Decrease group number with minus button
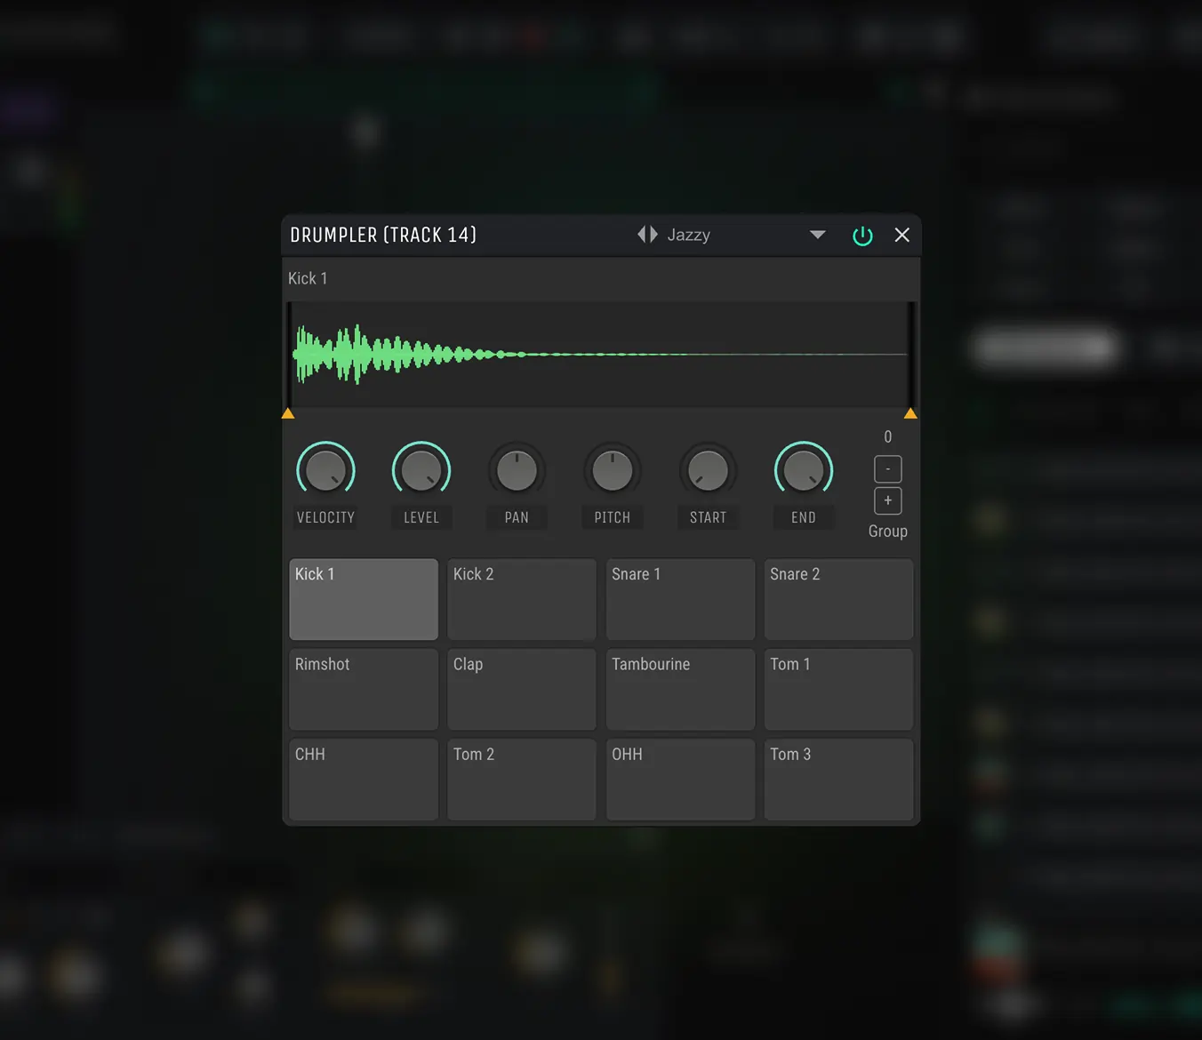The image size is (1202, 1040). 888,468
